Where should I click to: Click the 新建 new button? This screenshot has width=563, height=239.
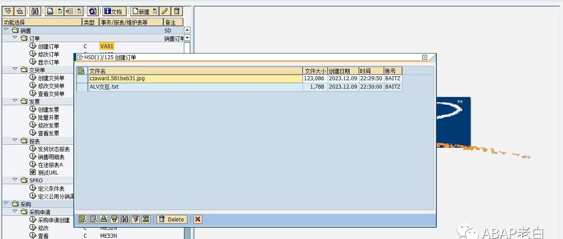tap(141, 11)
